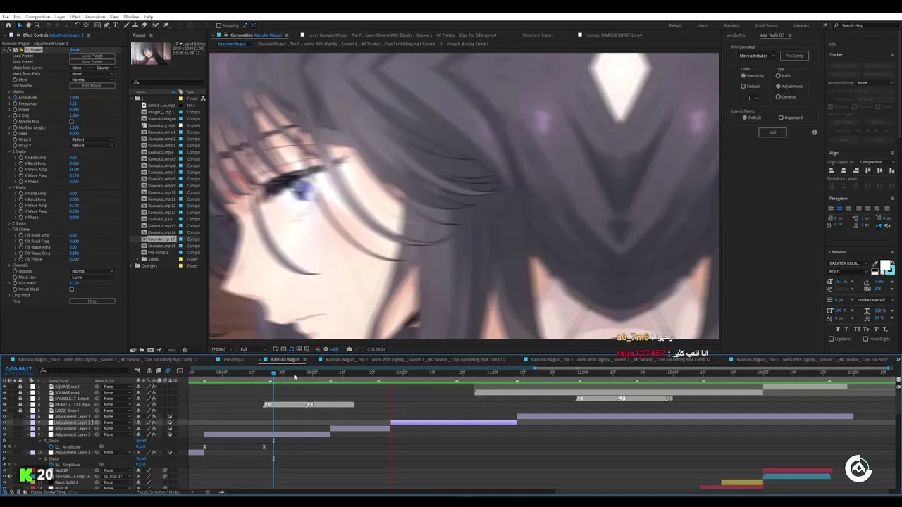Image resolution: width=902 pixels, height=507 pixels.
Task: Select the Camera type radio button
Action: 778,96
